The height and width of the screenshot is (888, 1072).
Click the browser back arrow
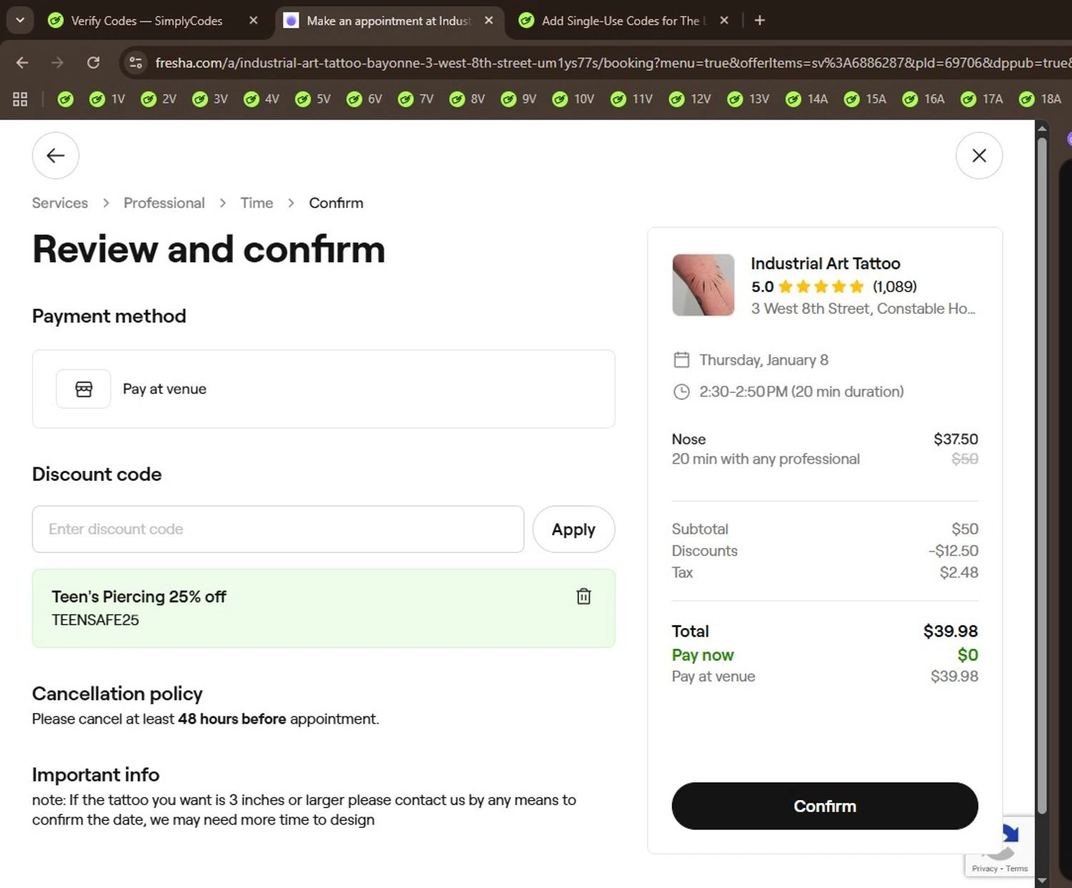pyautogui.click(x=22, y=63)
